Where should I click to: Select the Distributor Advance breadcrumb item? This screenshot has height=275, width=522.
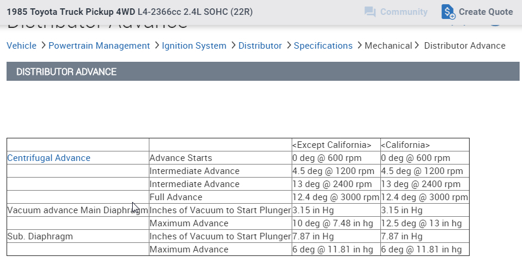464,46
